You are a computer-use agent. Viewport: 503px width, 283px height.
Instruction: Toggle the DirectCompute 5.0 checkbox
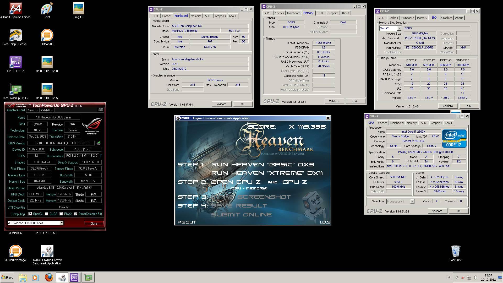coord(76,214)
